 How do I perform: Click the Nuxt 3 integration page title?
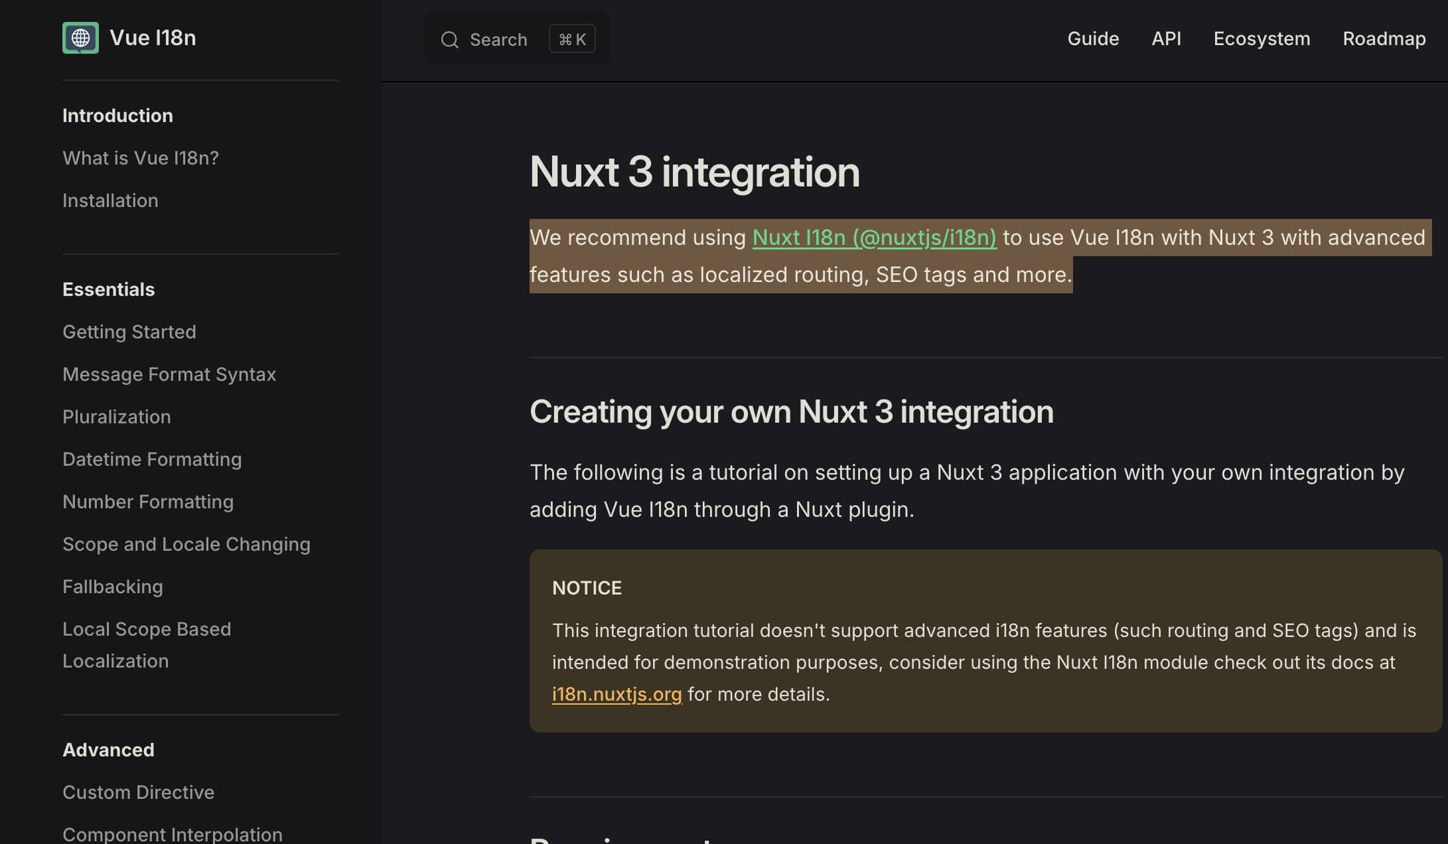(x=694, y=172)
